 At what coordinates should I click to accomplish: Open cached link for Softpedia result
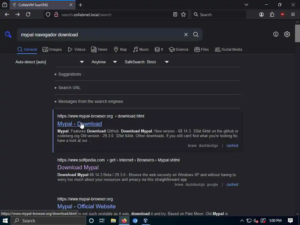232,185
